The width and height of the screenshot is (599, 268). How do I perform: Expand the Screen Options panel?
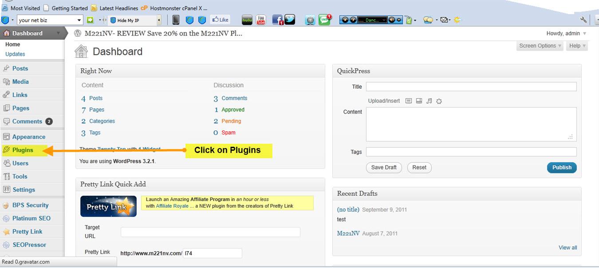pos(540,46)
